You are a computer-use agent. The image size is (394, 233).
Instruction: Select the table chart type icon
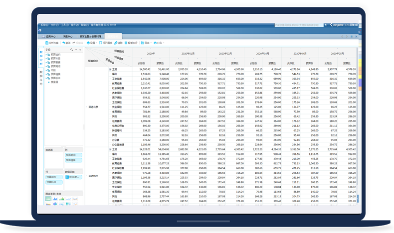48,199
